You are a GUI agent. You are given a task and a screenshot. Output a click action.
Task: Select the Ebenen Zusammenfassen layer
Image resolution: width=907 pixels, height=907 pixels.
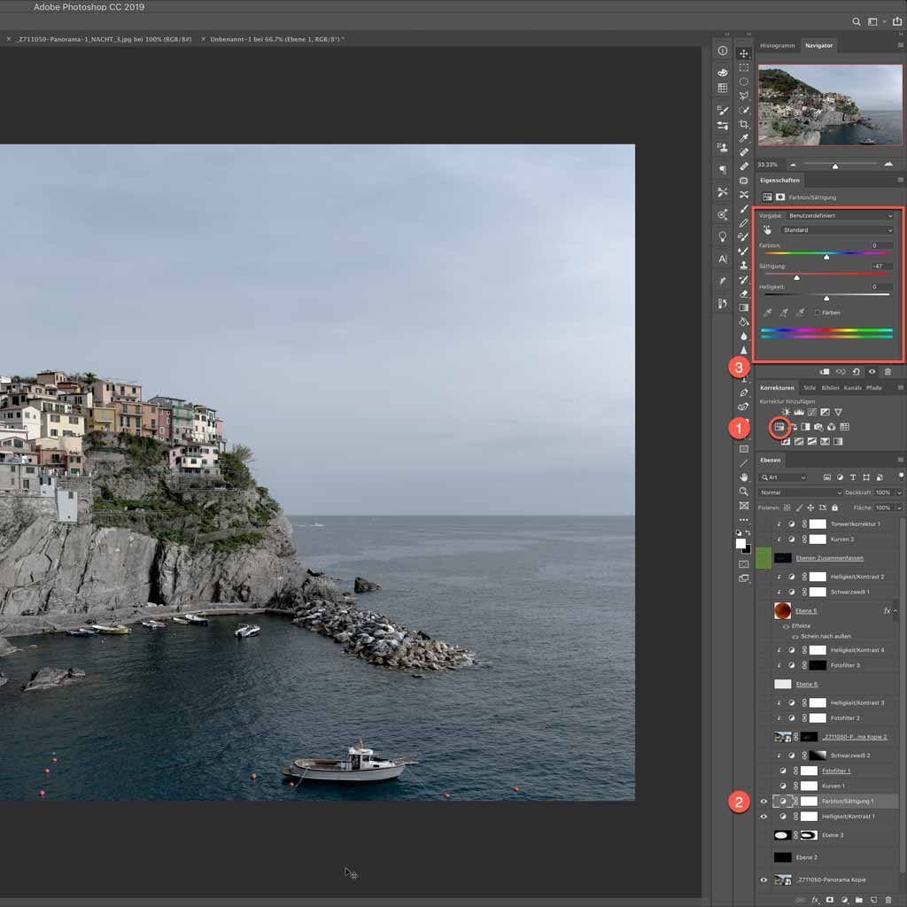[829, 558]
